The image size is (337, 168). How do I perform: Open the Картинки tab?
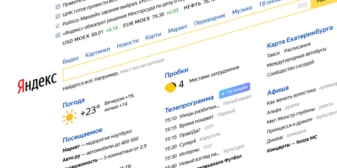click(x=98, y=52)
